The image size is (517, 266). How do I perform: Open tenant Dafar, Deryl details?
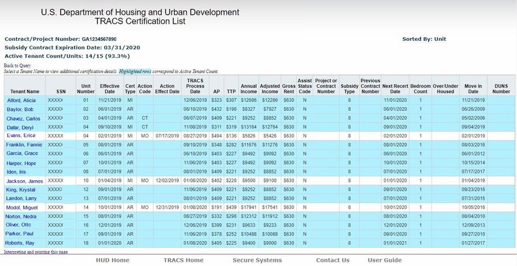click(x=20, y=127)
